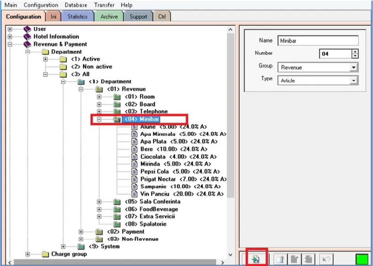Click into the Name input field
The width and height of the screenshot is (373, 266).
point(318,41)
